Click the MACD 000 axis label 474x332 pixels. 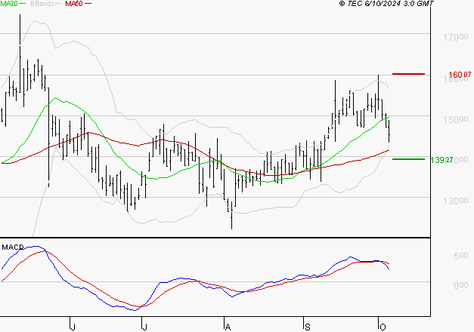(x=461, y=285)
